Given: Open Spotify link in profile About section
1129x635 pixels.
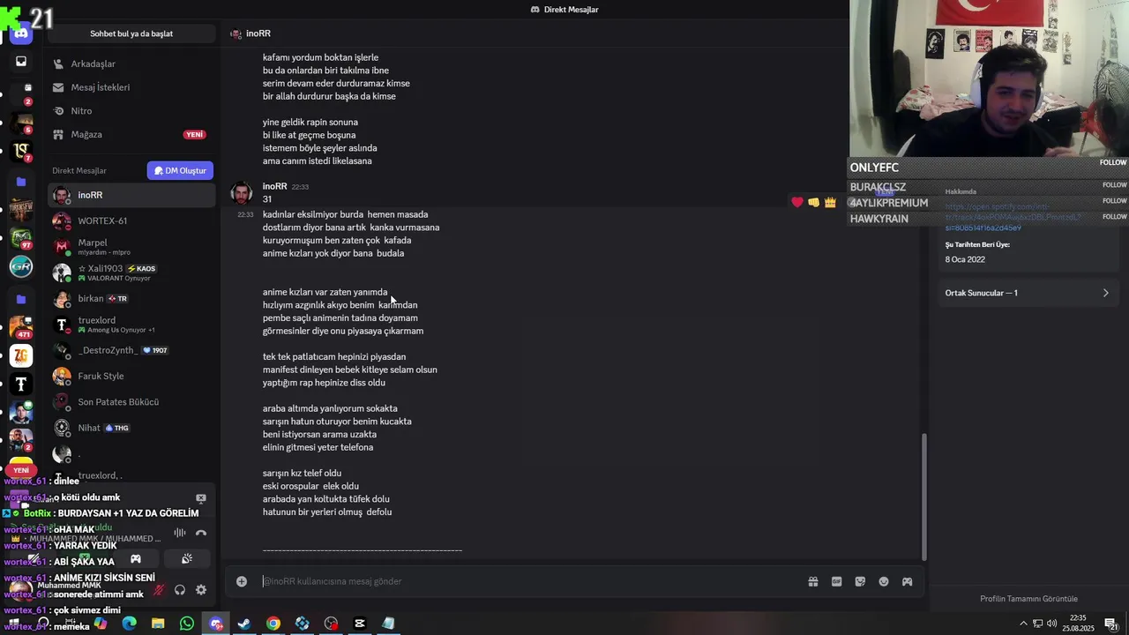Looking at the screenshot, I should click(1013, 217).
